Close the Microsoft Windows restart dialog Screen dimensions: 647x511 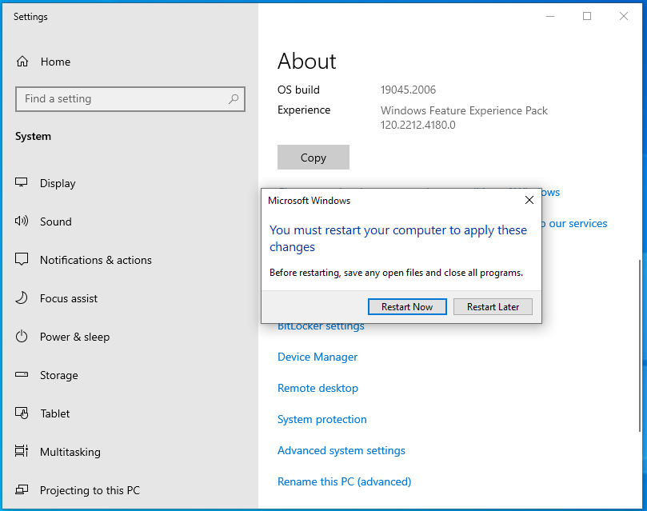click(x=529, y=201)
